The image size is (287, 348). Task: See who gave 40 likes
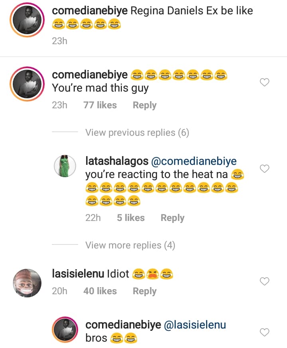click(x=100, y=291)
